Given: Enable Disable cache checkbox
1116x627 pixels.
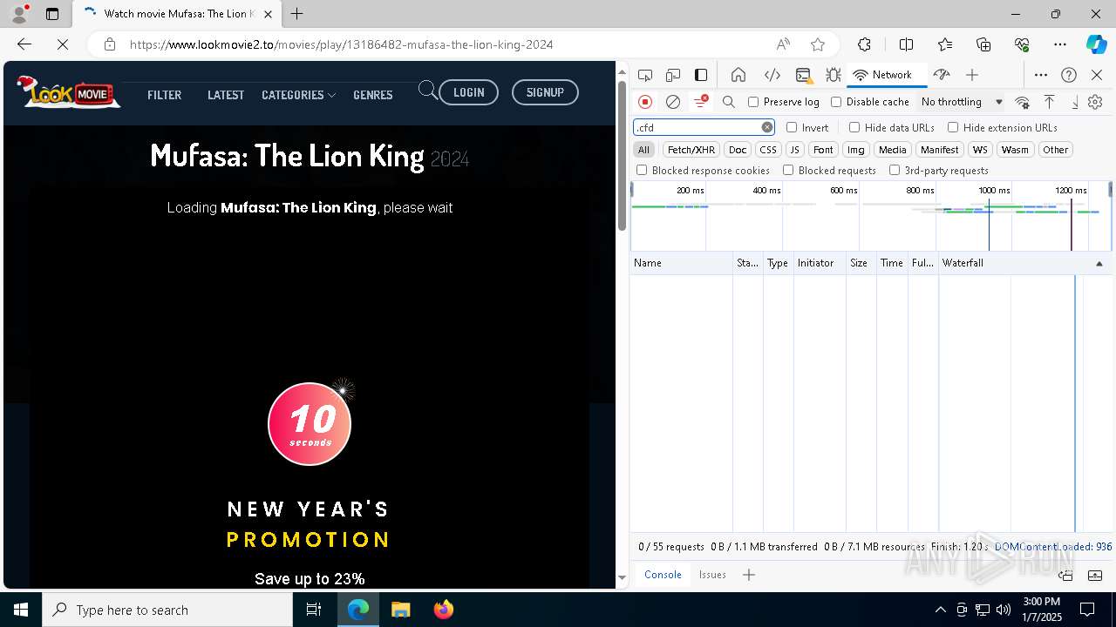Looking at the screenshot, I should point(836,102).
